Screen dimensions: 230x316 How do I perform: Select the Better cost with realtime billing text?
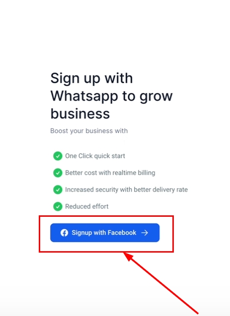[110, 173]
